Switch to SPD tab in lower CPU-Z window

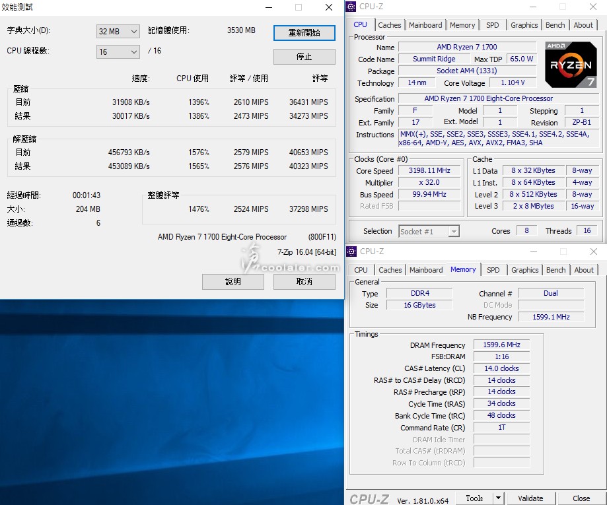(493, 270)
